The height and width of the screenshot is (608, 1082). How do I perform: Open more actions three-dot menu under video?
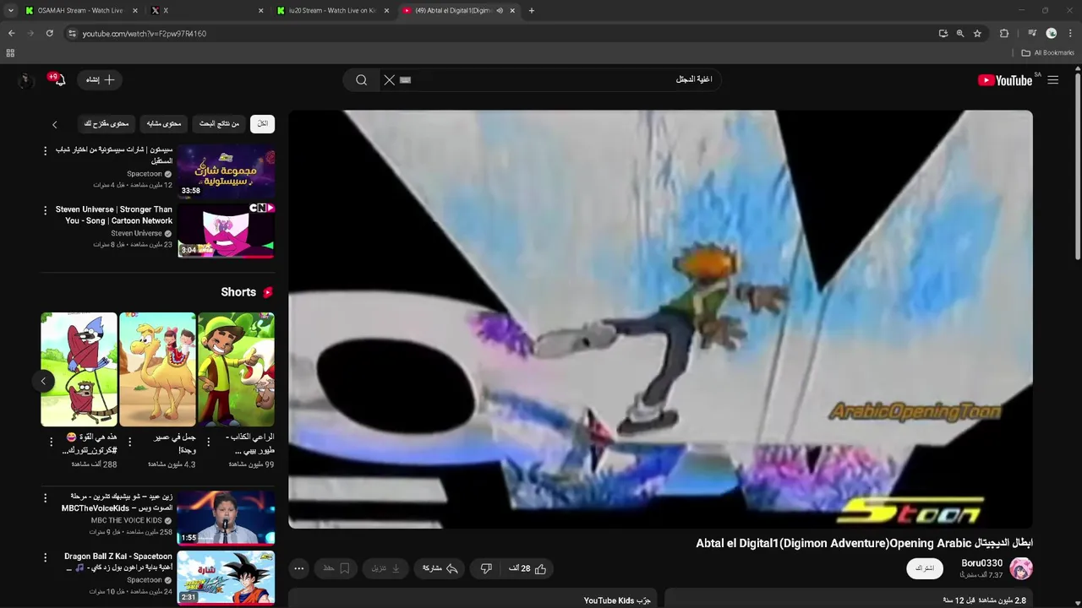298,568
